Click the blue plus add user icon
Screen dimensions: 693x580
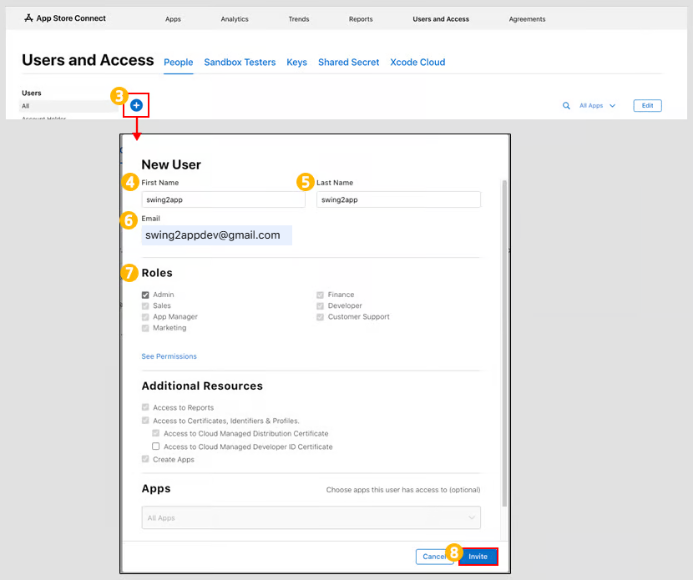[136, 105]
